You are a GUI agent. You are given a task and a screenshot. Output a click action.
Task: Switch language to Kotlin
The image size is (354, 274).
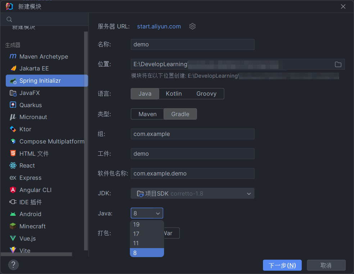(174, 93)
